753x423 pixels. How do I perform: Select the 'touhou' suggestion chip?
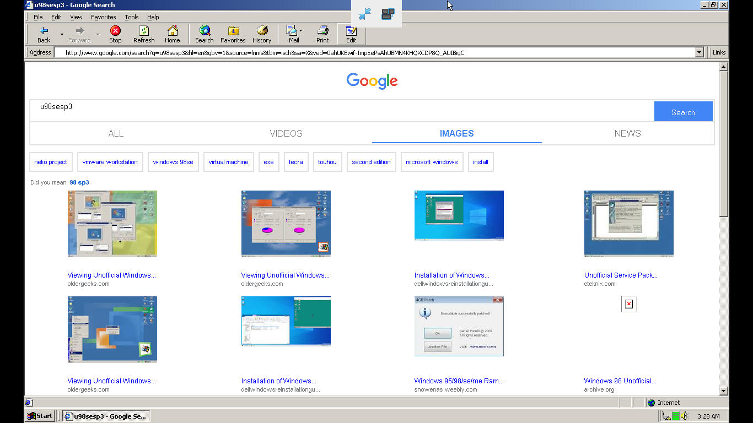[327, 162]
